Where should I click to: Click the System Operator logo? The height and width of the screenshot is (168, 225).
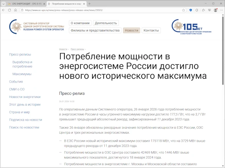[x=37, y=27]
